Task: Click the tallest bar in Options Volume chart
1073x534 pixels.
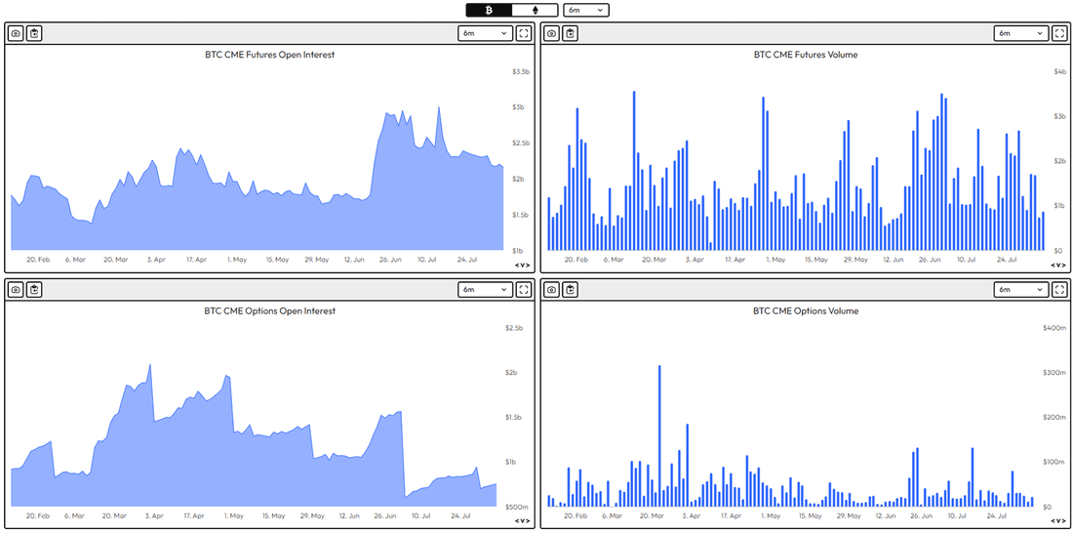Action: point(659,436)
